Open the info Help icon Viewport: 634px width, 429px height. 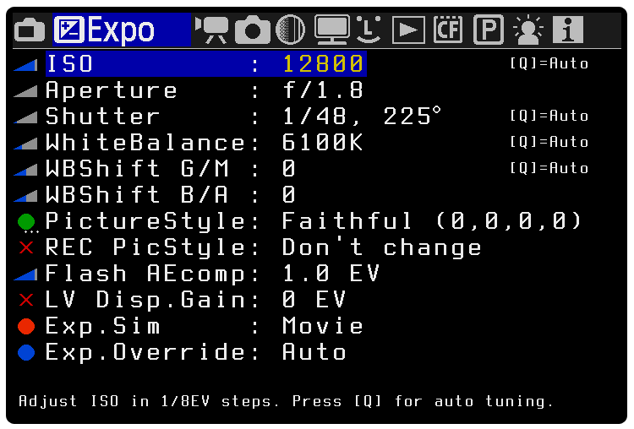pyautogui.click(x=568, y=30)
